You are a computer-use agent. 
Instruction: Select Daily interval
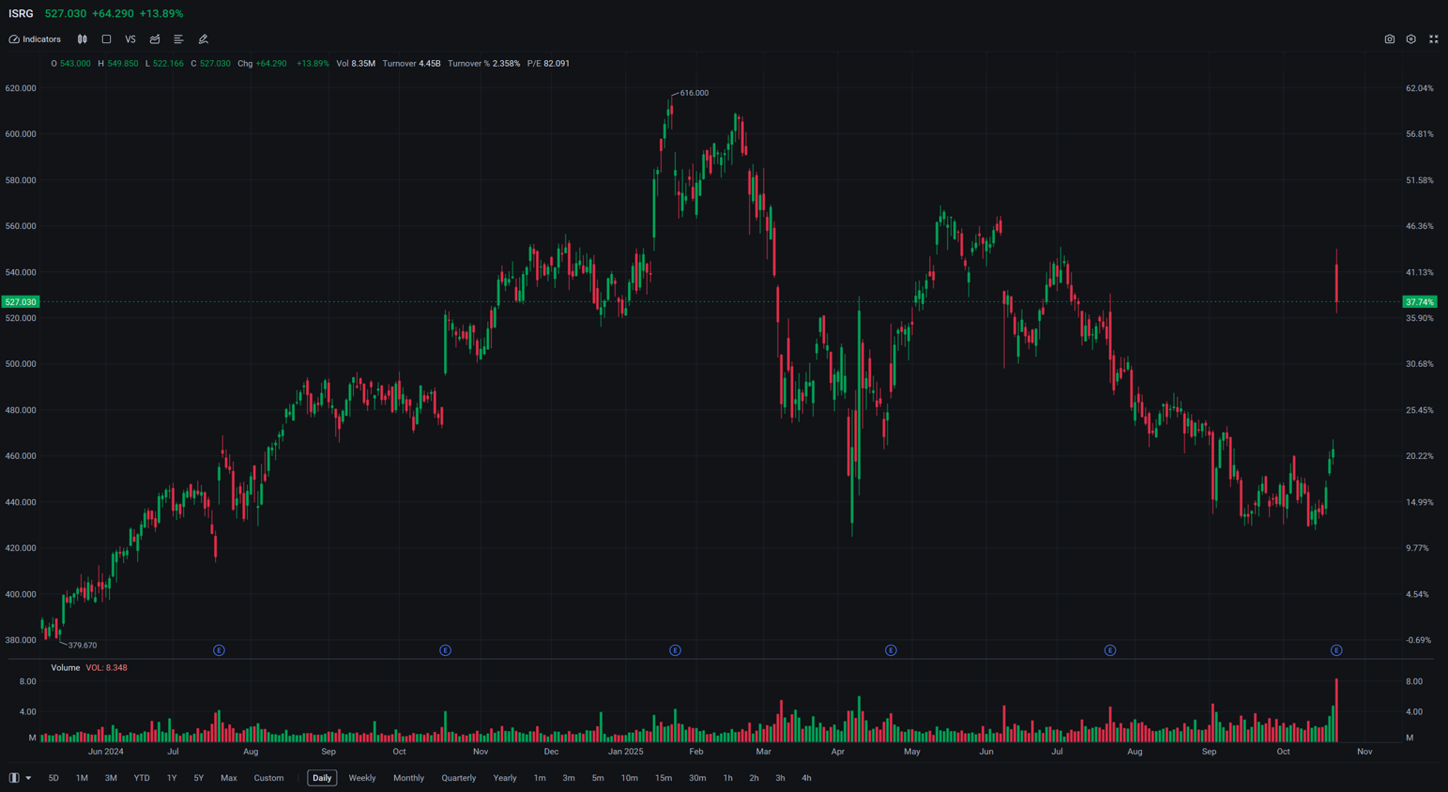coord(322,778)
